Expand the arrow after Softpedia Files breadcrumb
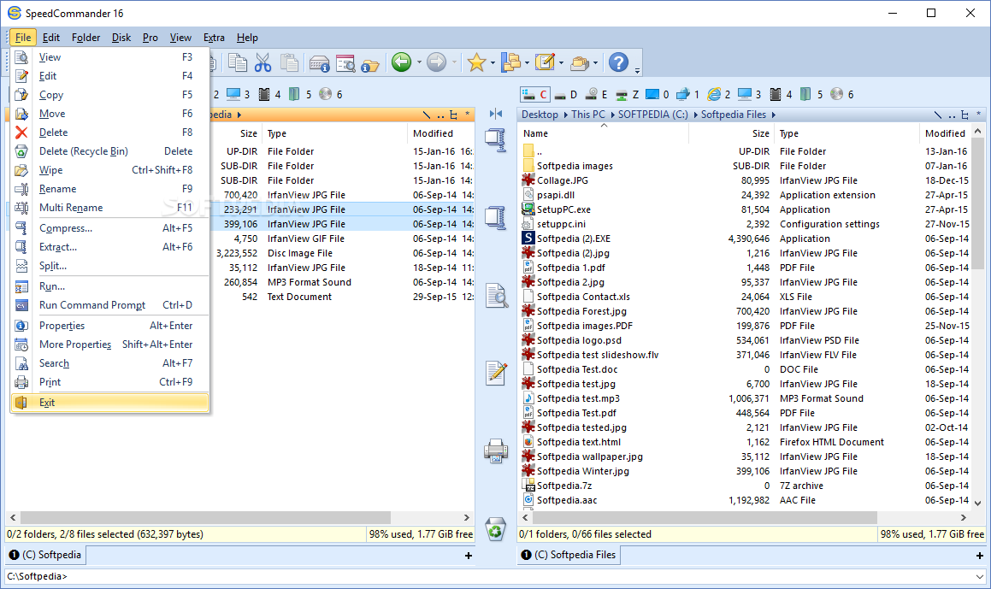 point(773,115)
